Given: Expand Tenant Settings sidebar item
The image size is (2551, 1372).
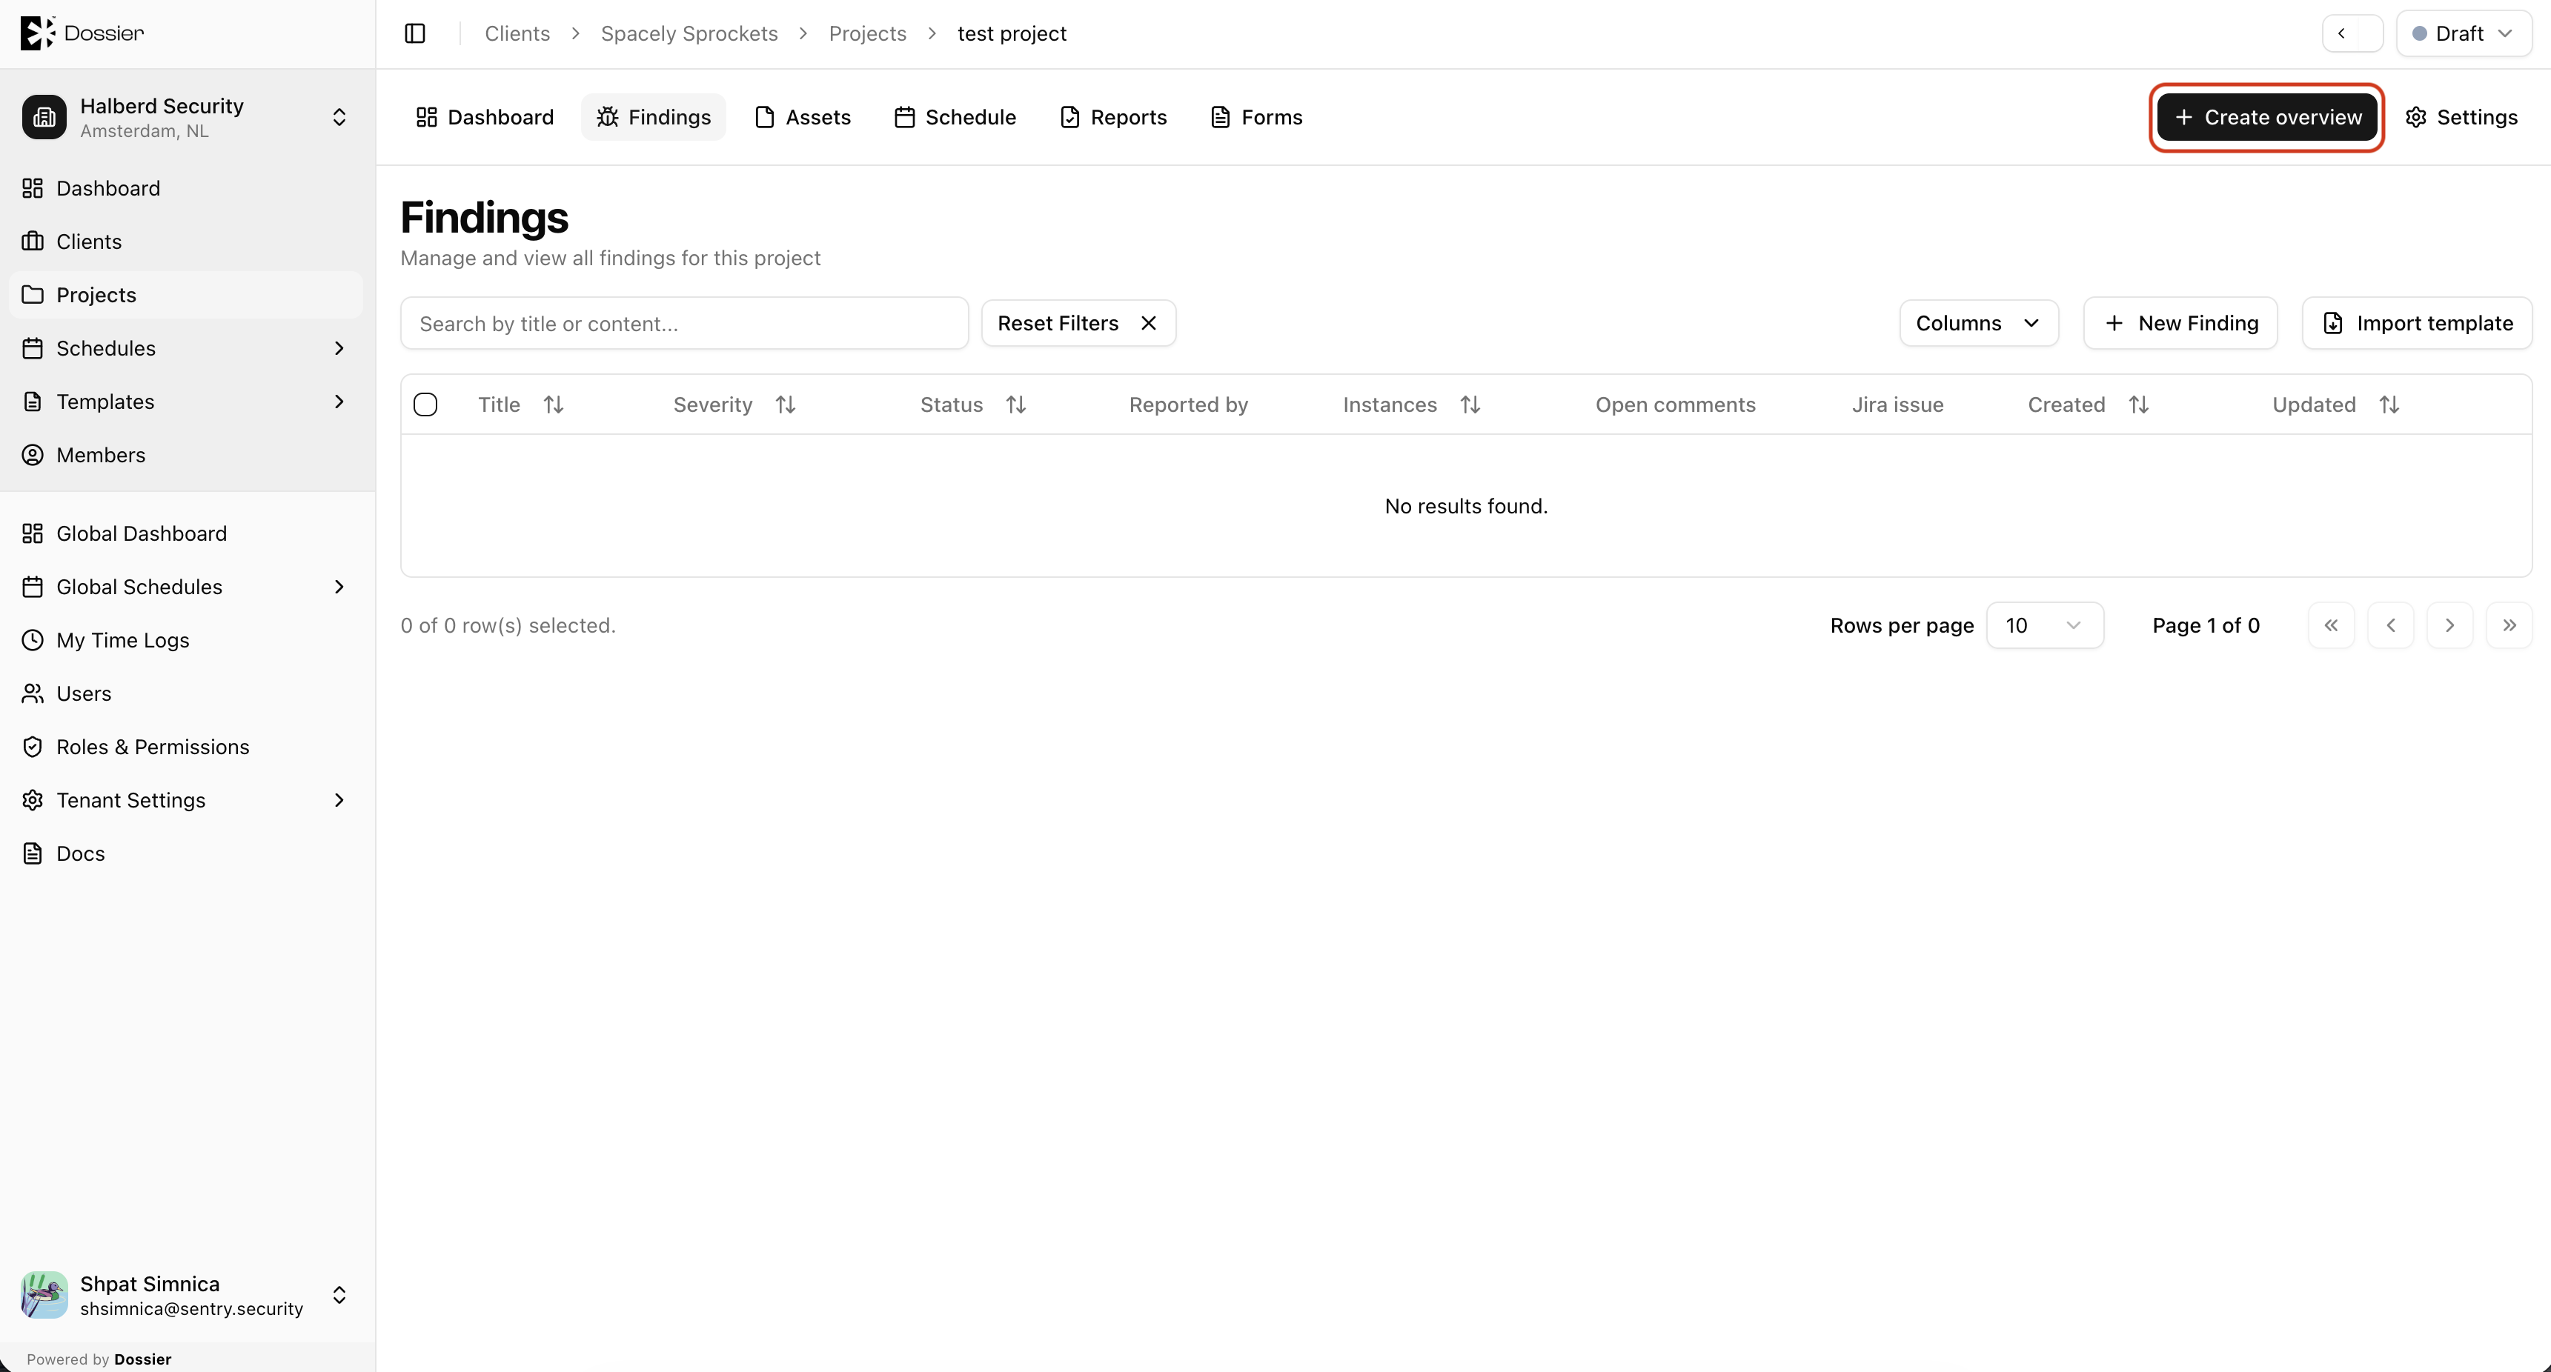Looking at the screenshot, I should pyautogui.click(x=339, y=800).
